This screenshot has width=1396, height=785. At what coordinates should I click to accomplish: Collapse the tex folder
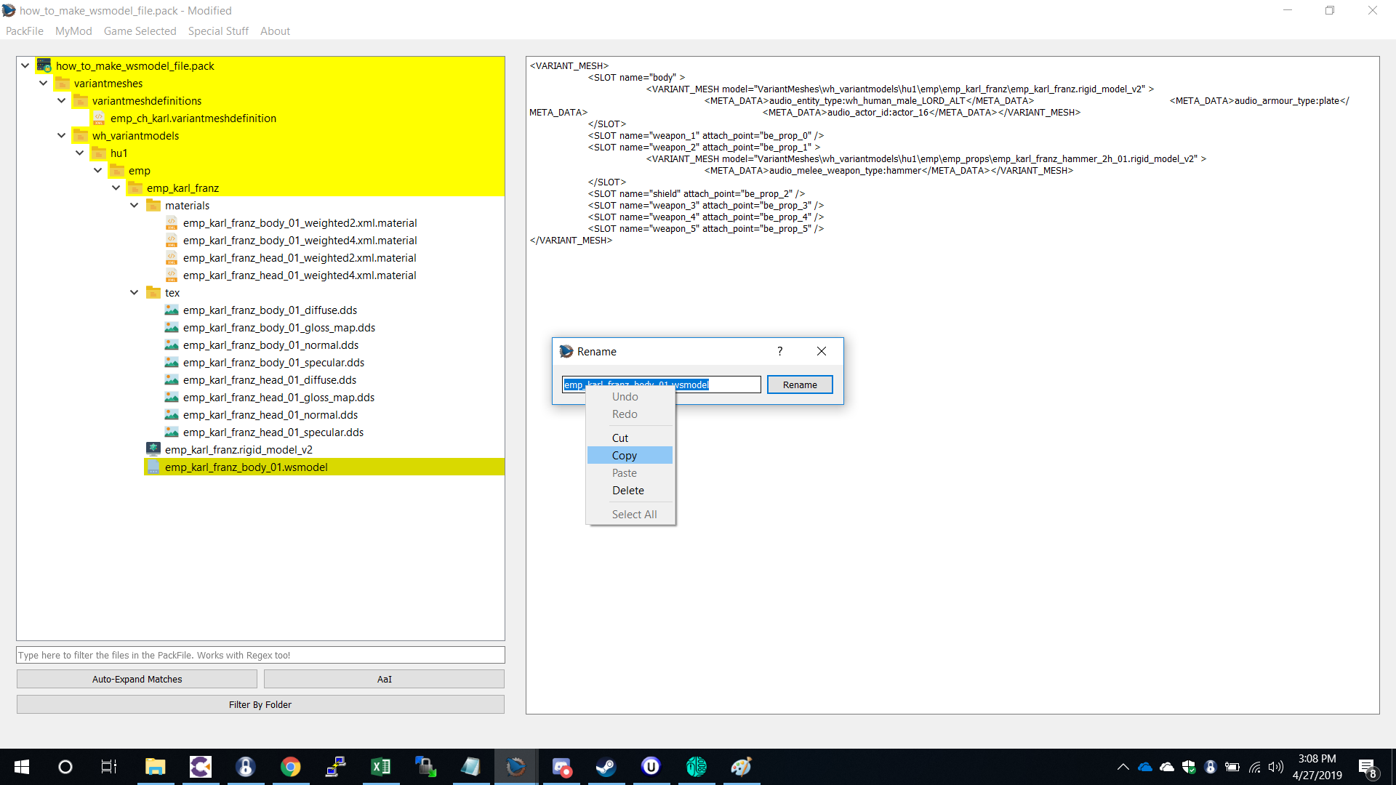[x=135, y=292]
